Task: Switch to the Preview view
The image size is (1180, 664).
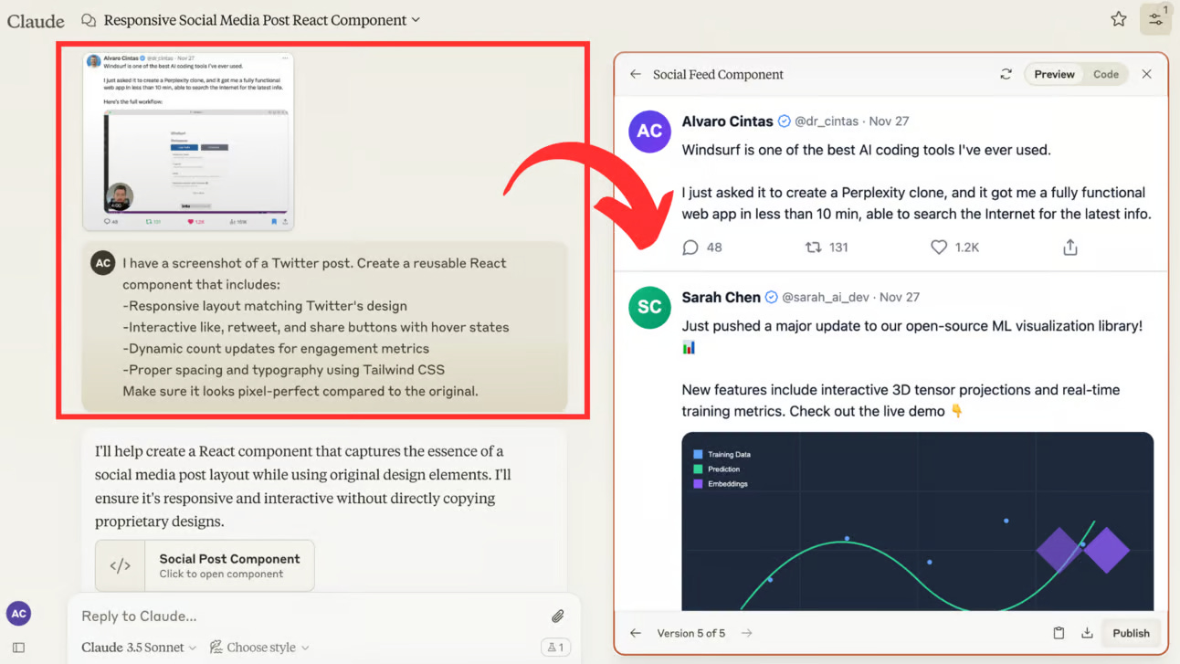Action: (1054, 74)
